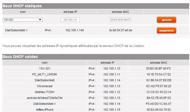Click adresse MAC column header in valid leases
The width and height of the screenshot is (190, 112).
[159, 63]
